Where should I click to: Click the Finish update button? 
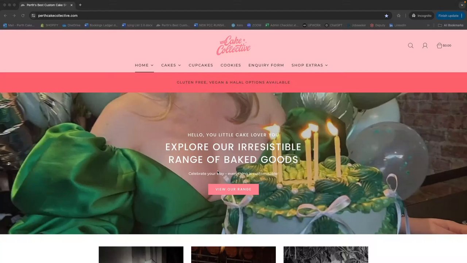click(x=451, y=16)
